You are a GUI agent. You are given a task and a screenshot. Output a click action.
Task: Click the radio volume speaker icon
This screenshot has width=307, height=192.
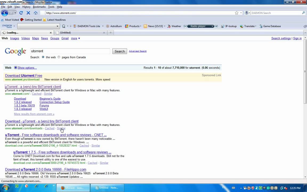point(216,26)
